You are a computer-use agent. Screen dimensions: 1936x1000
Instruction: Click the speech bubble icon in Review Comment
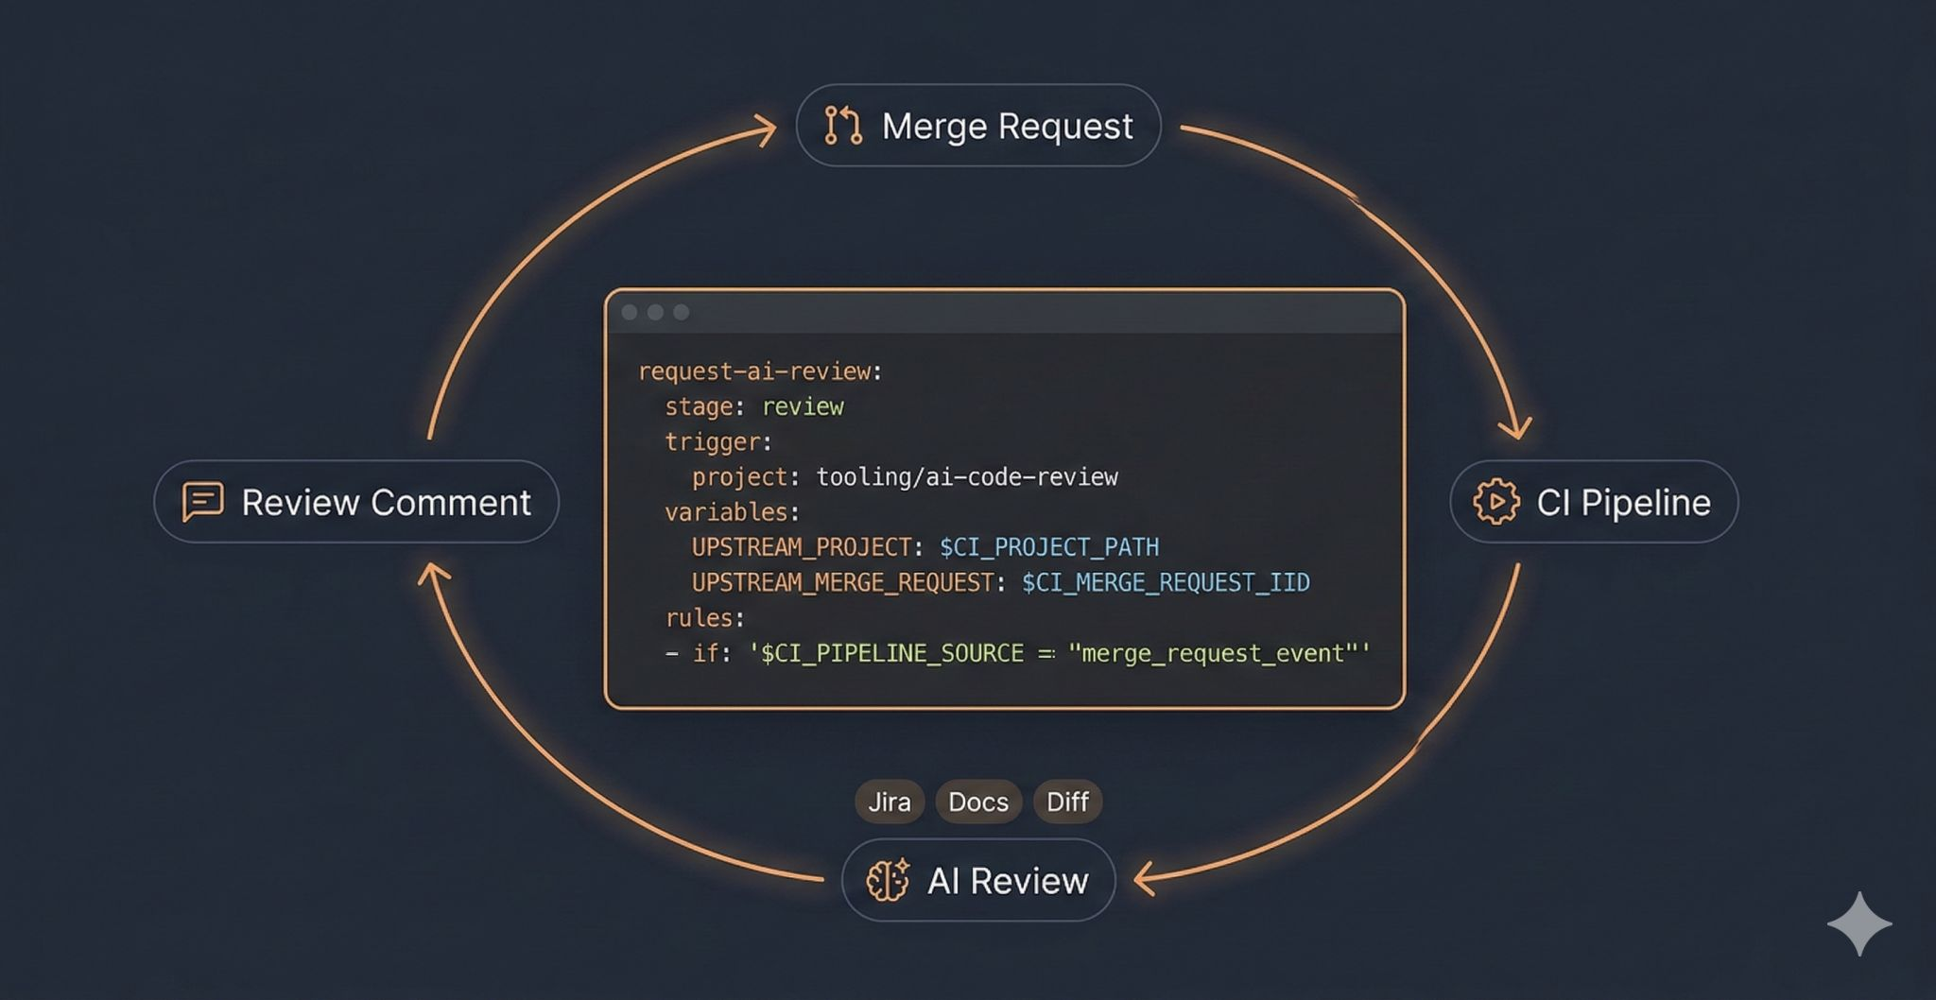202,502
